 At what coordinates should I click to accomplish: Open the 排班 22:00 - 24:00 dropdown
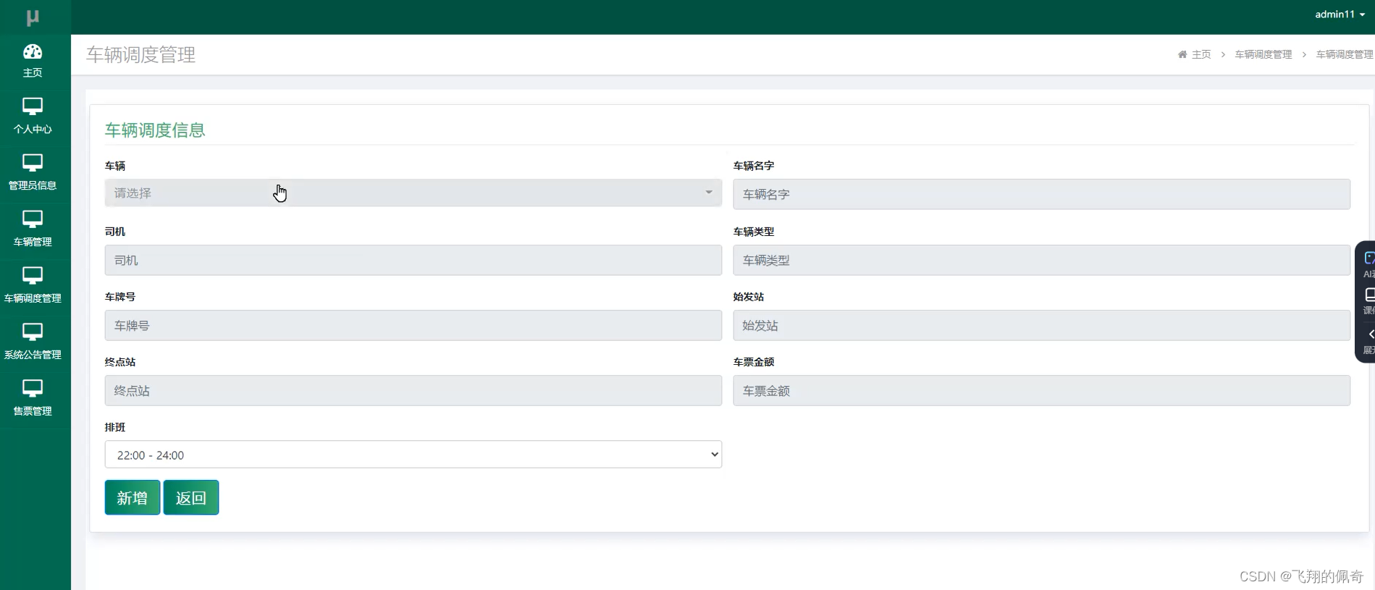click(x=413, y=455)
